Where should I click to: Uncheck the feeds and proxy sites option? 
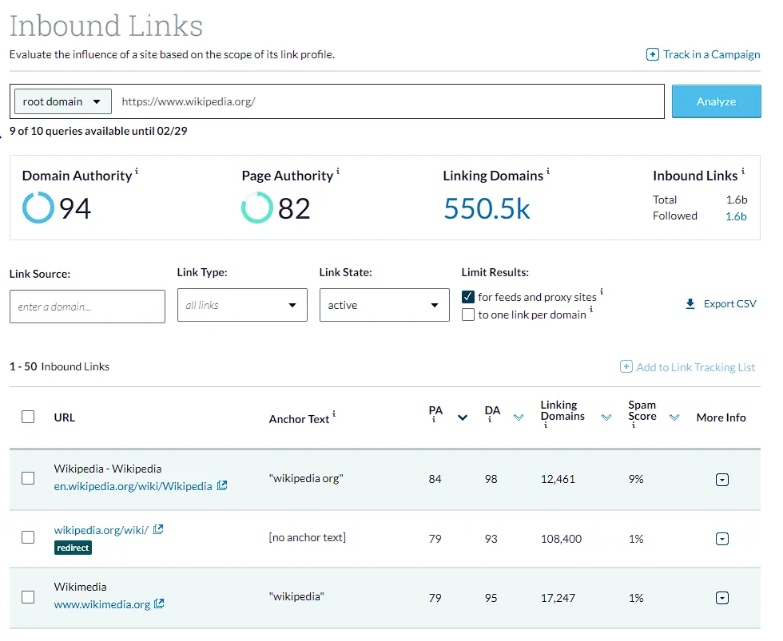click(468, 297)
